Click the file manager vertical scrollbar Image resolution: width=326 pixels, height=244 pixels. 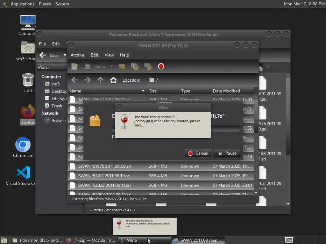point(288,116)
